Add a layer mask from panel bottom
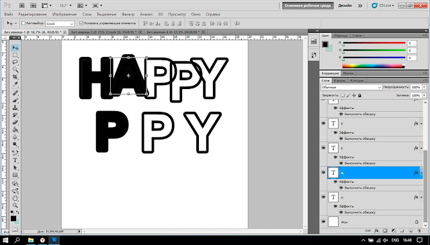This screenshot has width=430, height=245. point(385,230)
